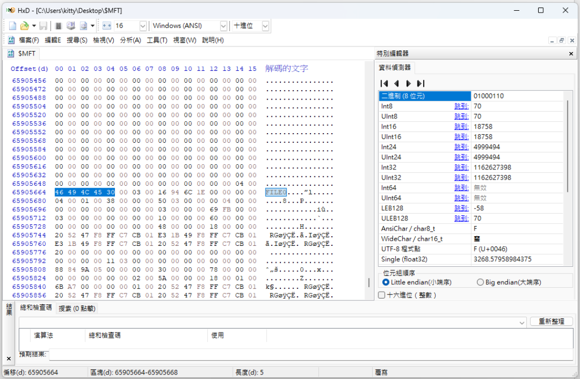The height and width of the screenshot is (379, 580).
Task: Create a new file with the toolbar icon
Action: 12,26
